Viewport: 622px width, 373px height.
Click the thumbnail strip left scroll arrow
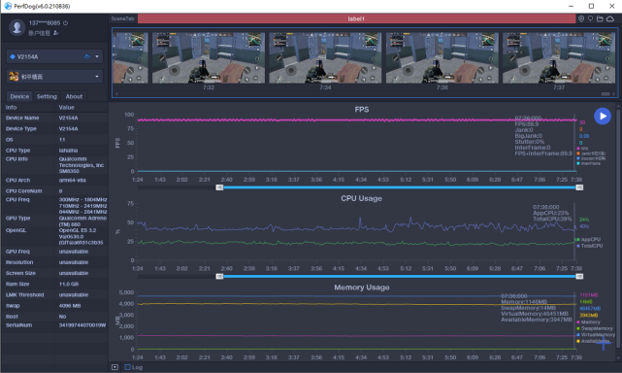coord(116,94)
